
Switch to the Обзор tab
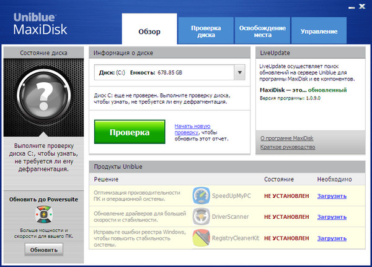(x=149, y=32)
